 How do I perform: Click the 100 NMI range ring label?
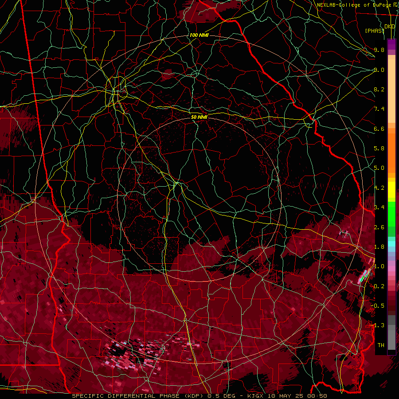199,35
